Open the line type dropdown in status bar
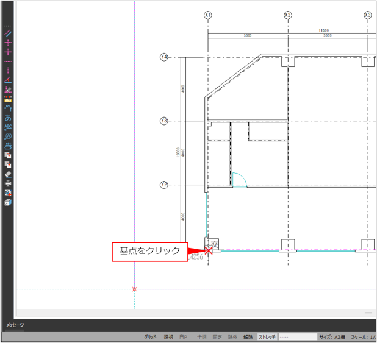 tap(298, 337)
